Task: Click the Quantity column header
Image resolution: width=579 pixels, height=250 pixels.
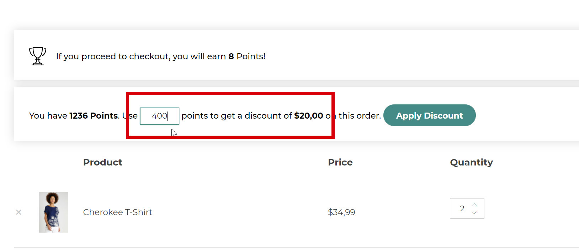Action: pyautogui.click(x=471, y=163)
